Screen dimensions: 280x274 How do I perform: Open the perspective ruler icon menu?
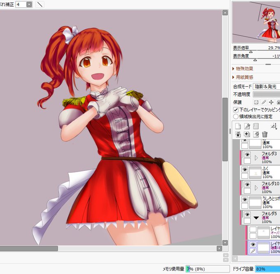274,126
